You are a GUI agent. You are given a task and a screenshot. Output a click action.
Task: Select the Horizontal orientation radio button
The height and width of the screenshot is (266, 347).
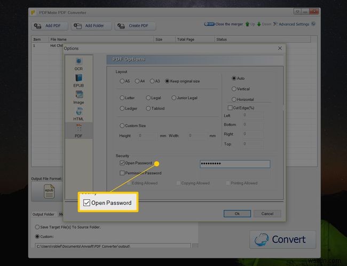[x=234, y=99]
